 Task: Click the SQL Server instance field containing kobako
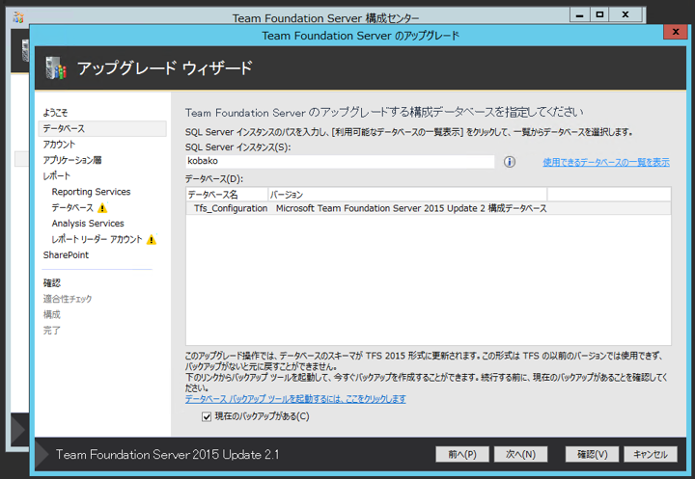[x=340, y=161]
